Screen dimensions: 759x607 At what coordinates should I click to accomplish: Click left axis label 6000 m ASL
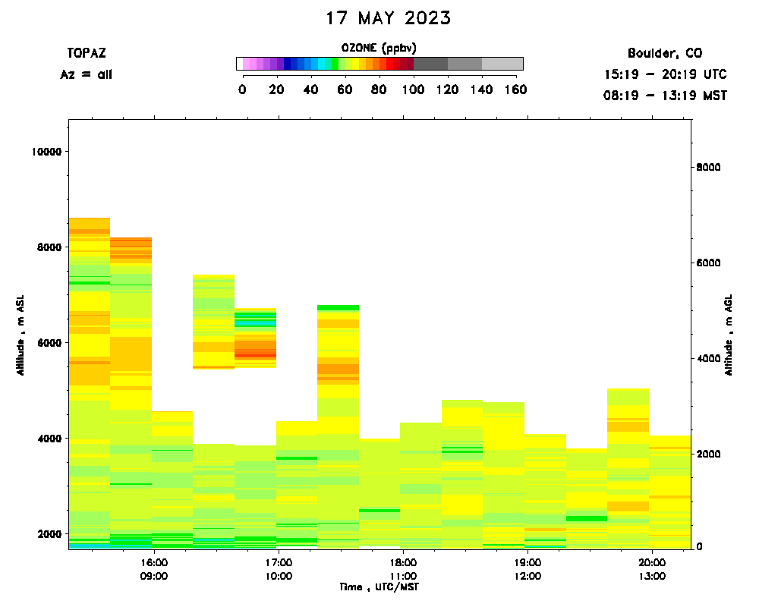click(49, 343)
